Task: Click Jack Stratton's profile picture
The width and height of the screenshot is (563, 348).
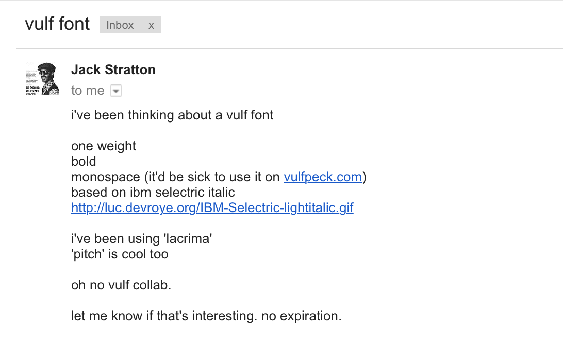Action: (x=41, y=78)
